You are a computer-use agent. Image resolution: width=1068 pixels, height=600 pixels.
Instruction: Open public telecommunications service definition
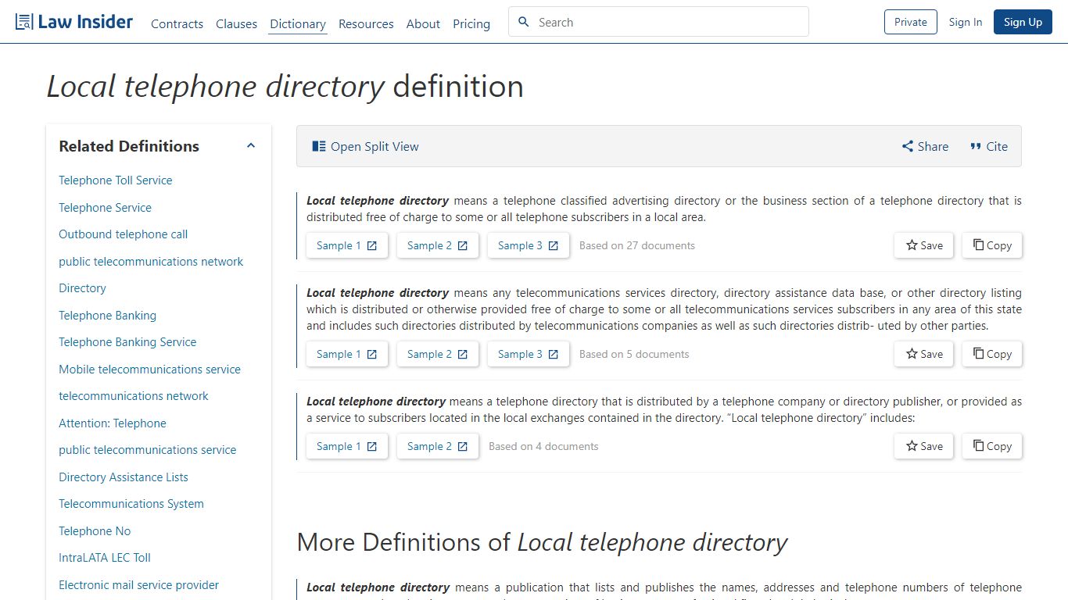147,450
